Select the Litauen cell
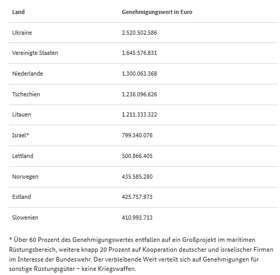 coord(21,114)
